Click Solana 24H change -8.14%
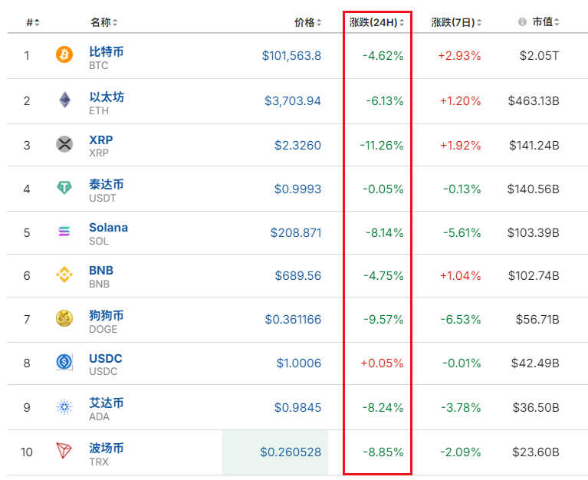Viewport: 588px width, 480px height. pos(385,233)
